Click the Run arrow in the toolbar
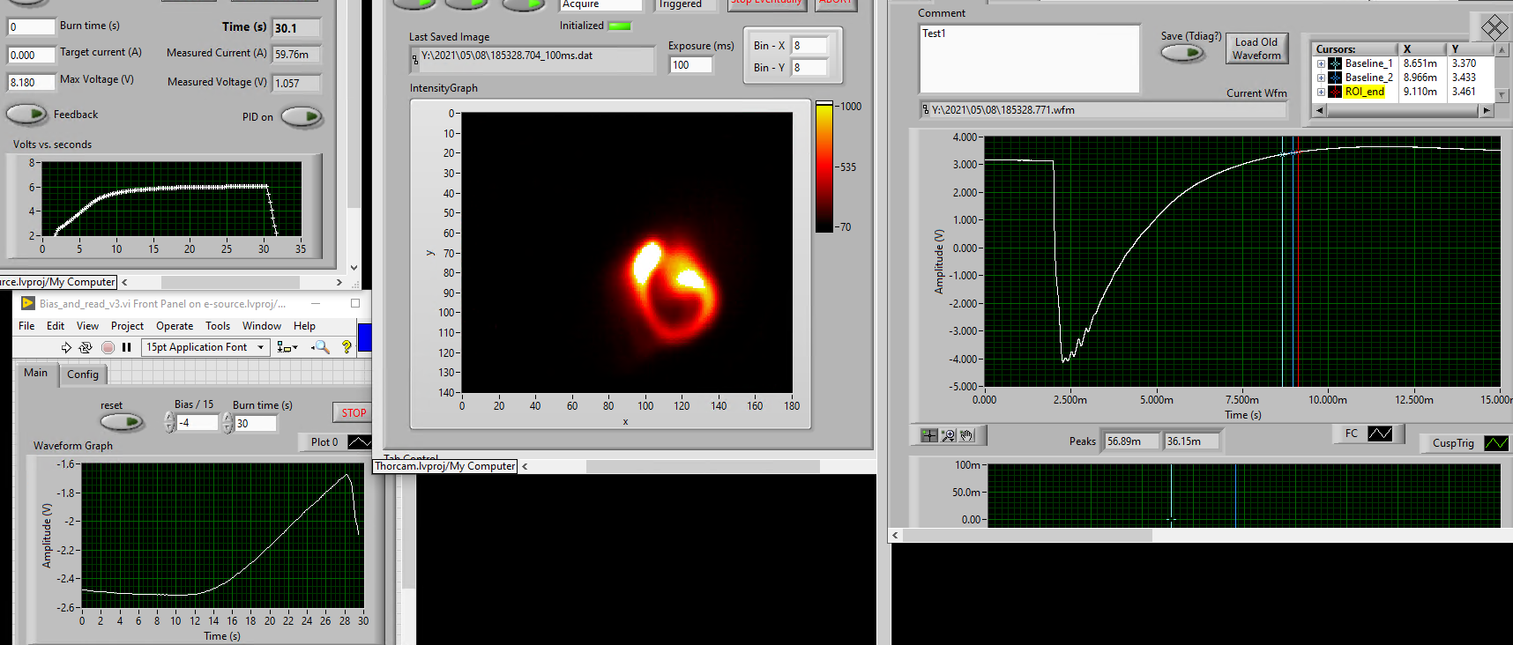Image resolution: width=1513 pixels, height=645 pixels. coord(66,347)
